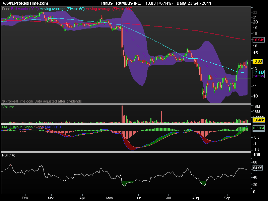
Task: Click the tallest red volume bar in May
Action: pyautogui.click(x=122, y=114)
